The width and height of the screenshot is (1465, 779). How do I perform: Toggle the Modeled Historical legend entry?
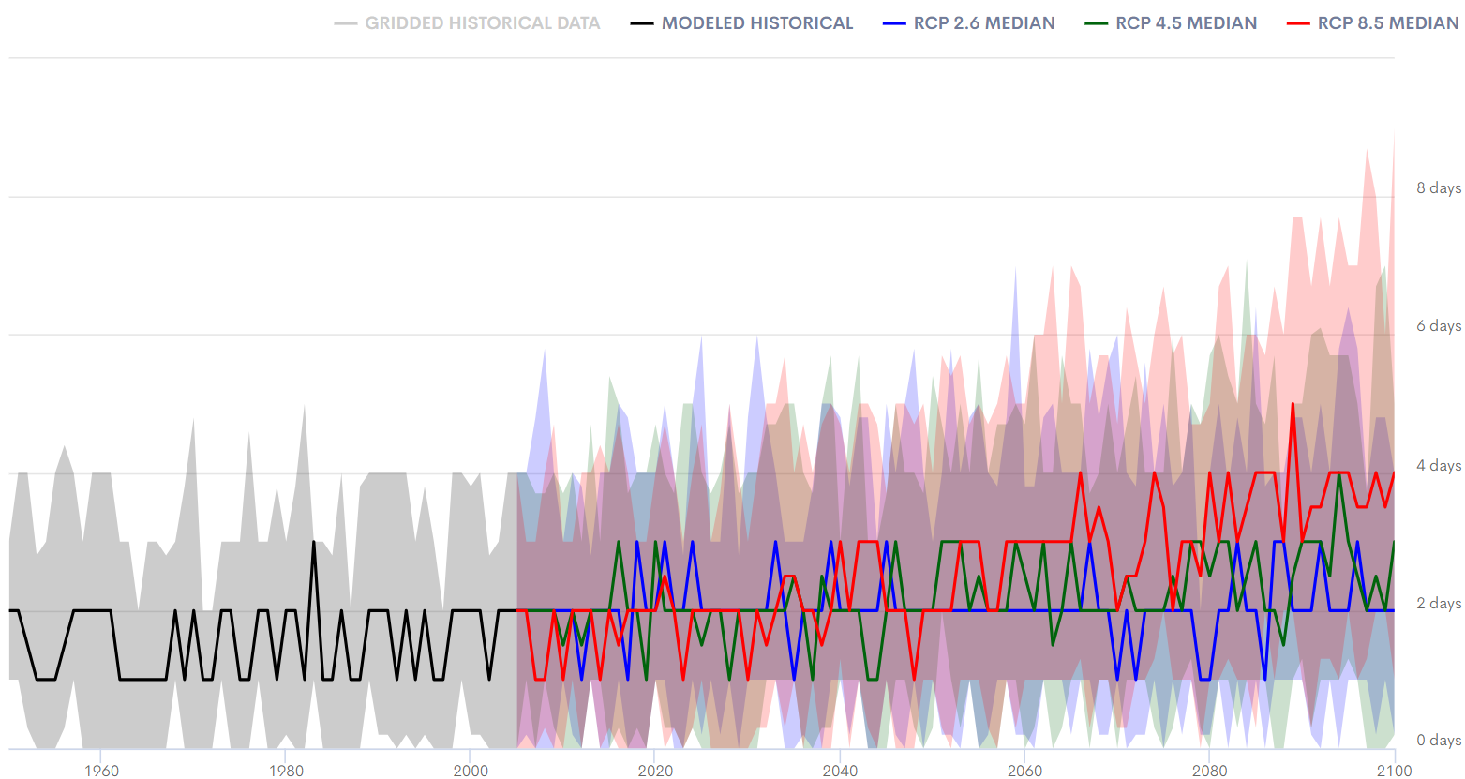pyautogui.click(x=741, y=23)
